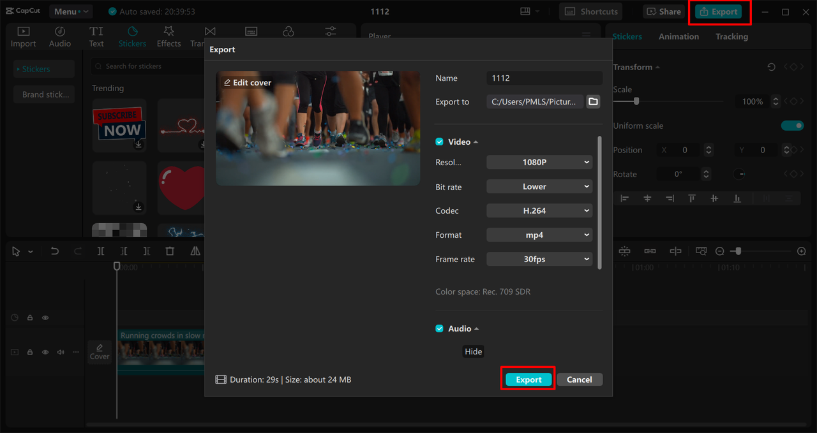Image resolution: width=817 pixels, height=433 pixels.
Task: Hide the sticker track eye icon
Action: click(45, 318)
